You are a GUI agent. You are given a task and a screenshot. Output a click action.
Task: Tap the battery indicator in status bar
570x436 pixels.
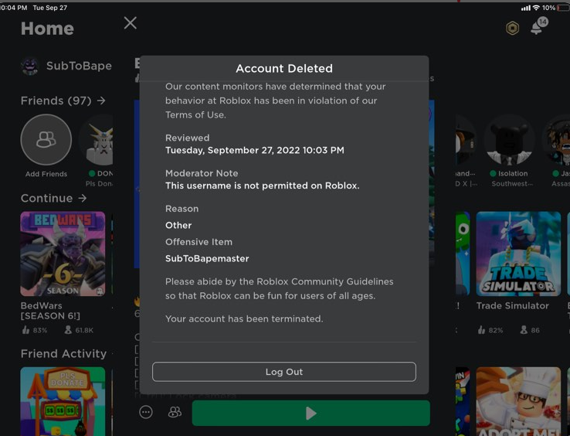[564, 8]
